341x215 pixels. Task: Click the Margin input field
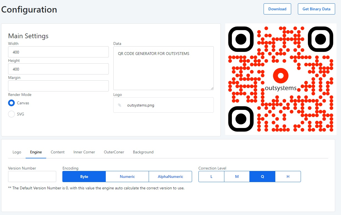click(x=58, y=86)
